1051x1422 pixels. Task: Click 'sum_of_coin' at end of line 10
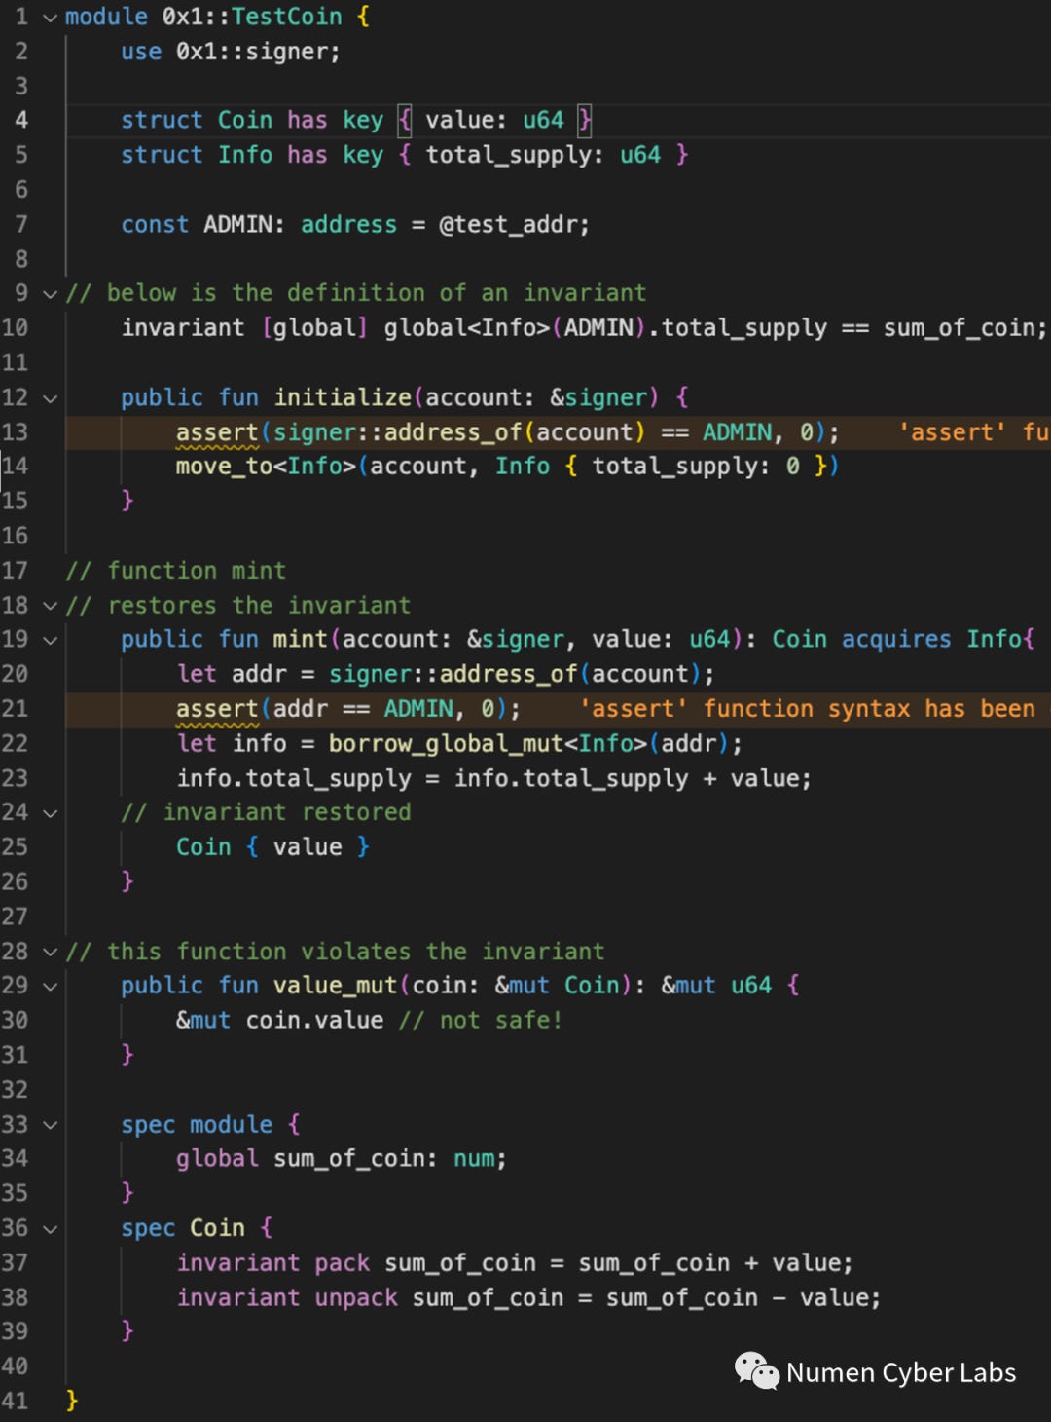[x=960, y=327]
